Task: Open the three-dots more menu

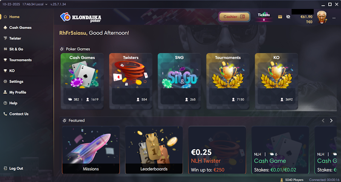Action: tap(334, 18)
